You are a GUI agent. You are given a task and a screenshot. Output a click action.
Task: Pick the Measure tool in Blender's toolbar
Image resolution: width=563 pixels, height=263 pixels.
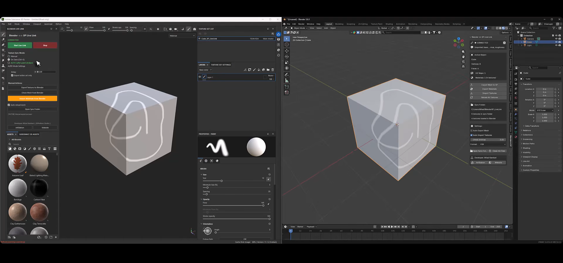(x=287, y=81)
